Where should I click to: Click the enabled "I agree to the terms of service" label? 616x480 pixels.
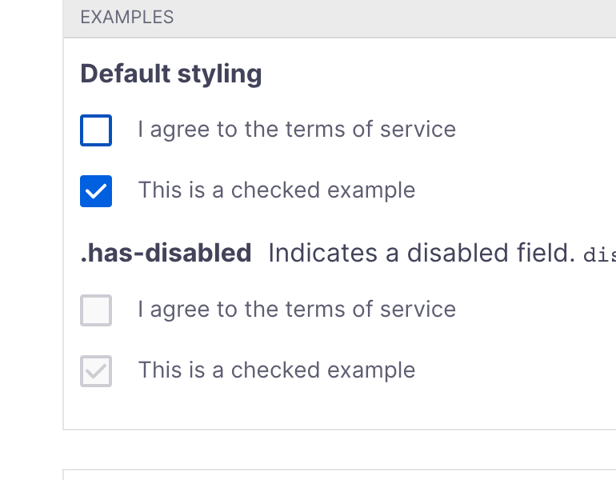(296, 130)
